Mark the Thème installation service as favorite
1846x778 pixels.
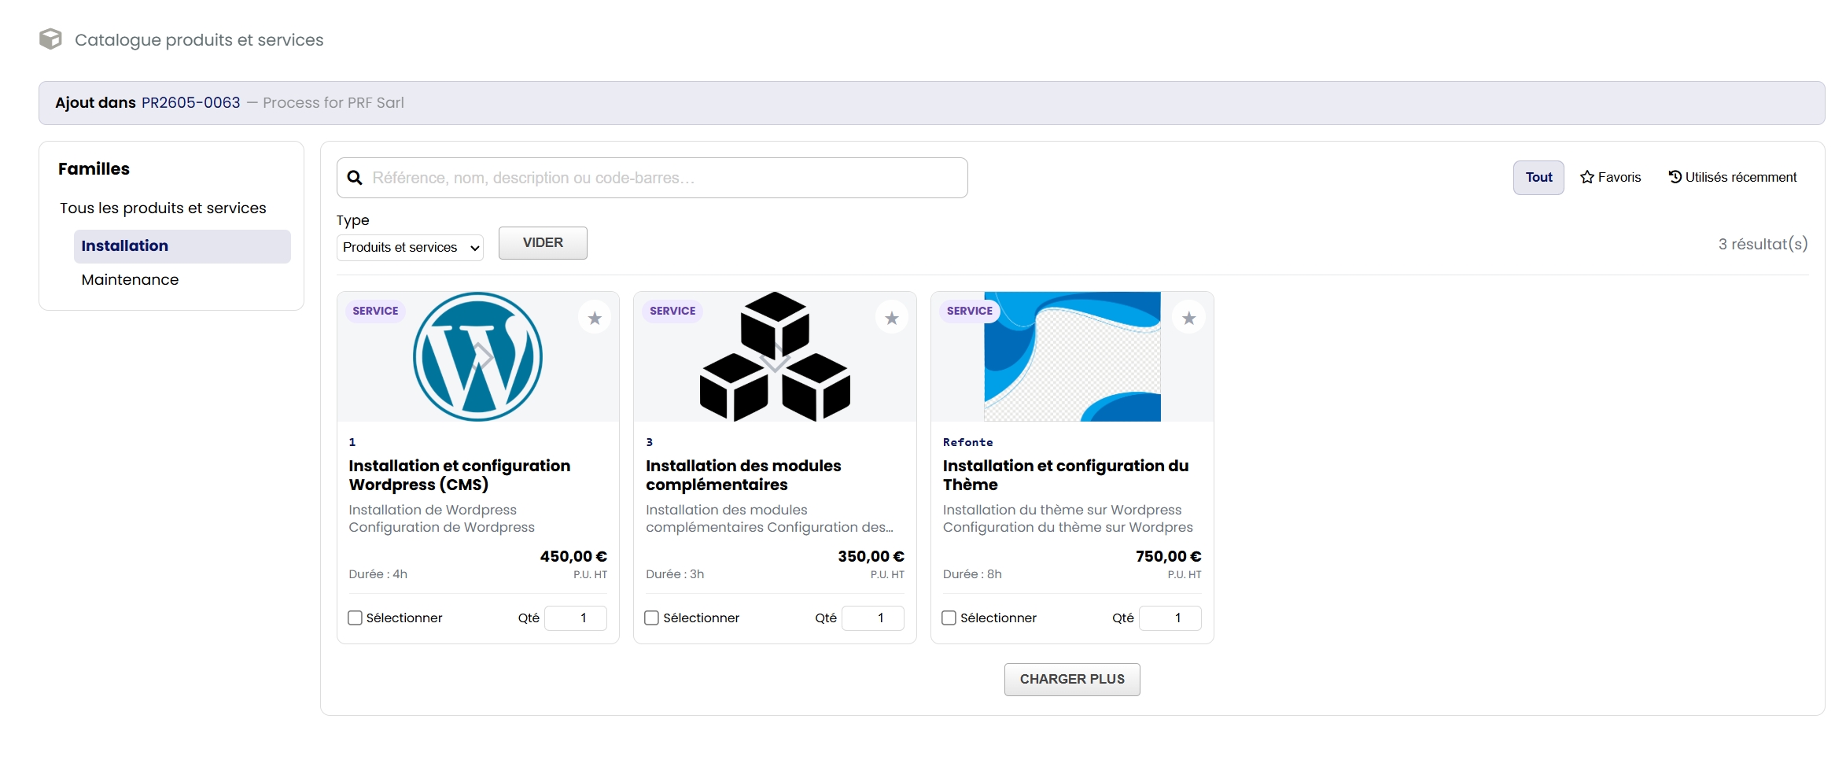(x=1188, y=318)
